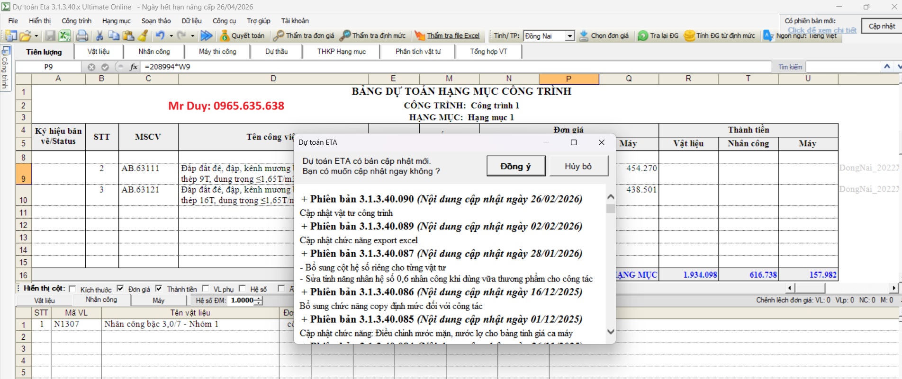Click Thẩm tra đơn giá magnifier tool

click(304, 36)
